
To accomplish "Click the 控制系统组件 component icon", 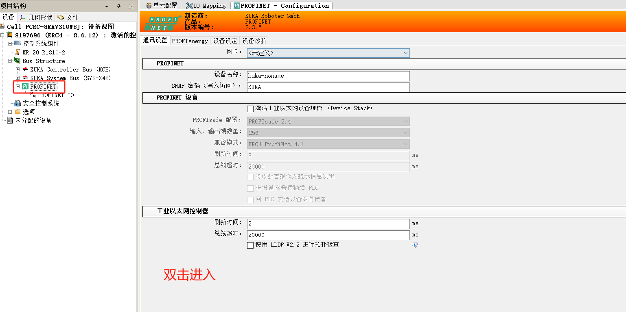I will tap(18, 43).
